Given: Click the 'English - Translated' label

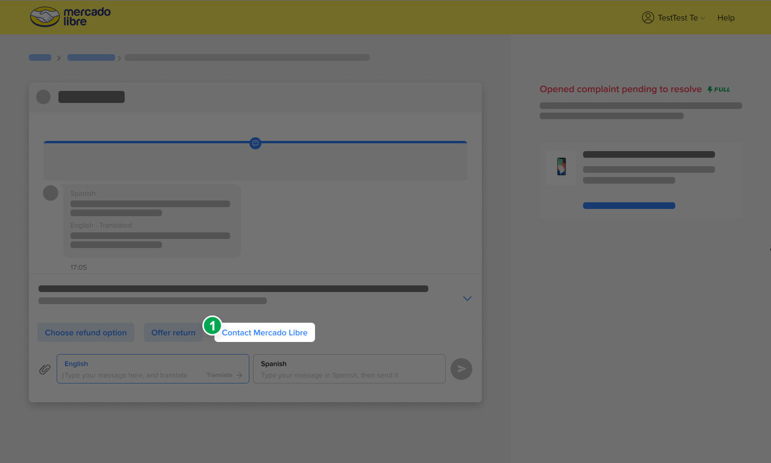Looking at the screenshot, I should click(x=101, y=225).
